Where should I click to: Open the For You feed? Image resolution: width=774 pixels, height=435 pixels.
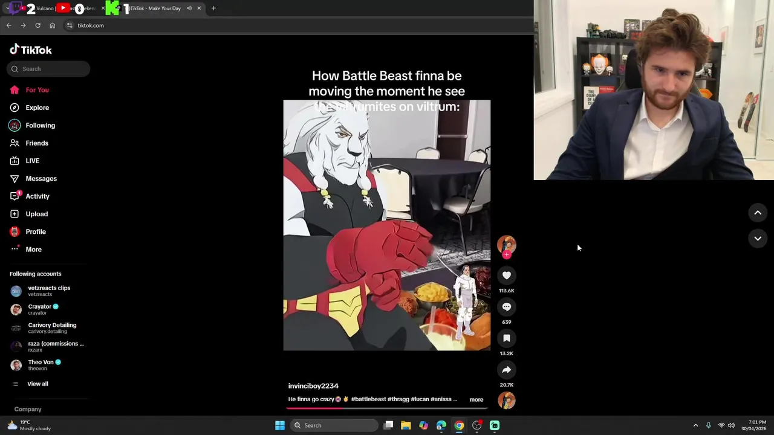(29, 90)
